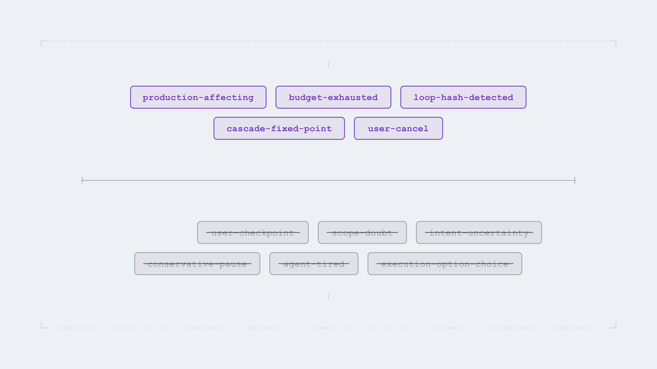Choose the crossed-out execution-option-choice tag

pos(445,263)
